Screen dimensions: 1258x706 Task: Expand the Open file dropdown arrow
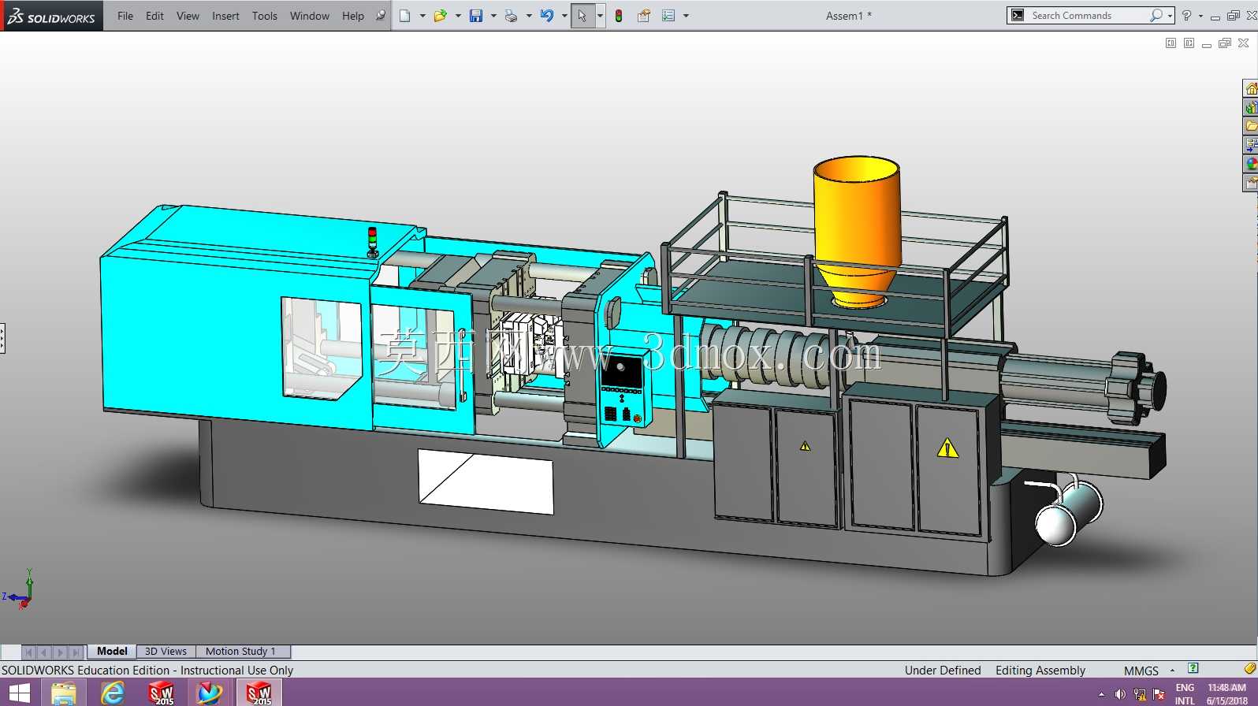(458, 16)
